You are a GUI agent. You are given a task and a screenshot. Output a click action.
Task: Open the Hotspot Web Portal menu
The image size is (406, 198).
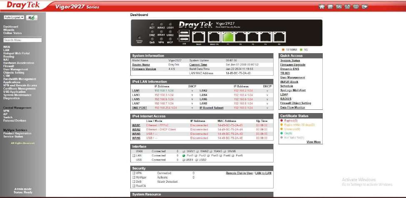[x=16, y=54]
